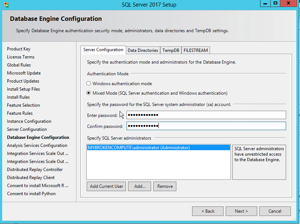This screenshot has height=224, width=300.
Task: Click the SQL Server Setup title bar icon
Action: click(x=5, y=5)
